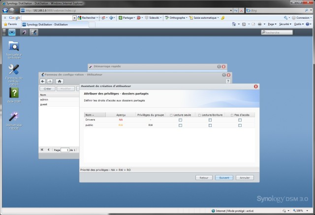Click the Retour button
The width and height of the screenshot is (315, 215).
point(204,178)
